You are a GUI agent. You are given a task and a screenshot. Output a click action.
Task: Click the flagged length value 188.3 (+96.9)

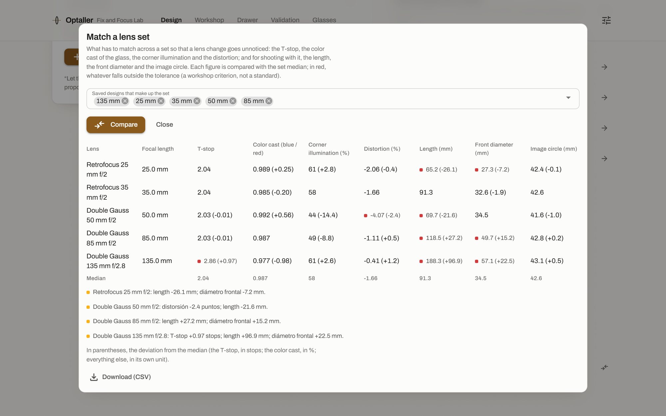point(441,261)
